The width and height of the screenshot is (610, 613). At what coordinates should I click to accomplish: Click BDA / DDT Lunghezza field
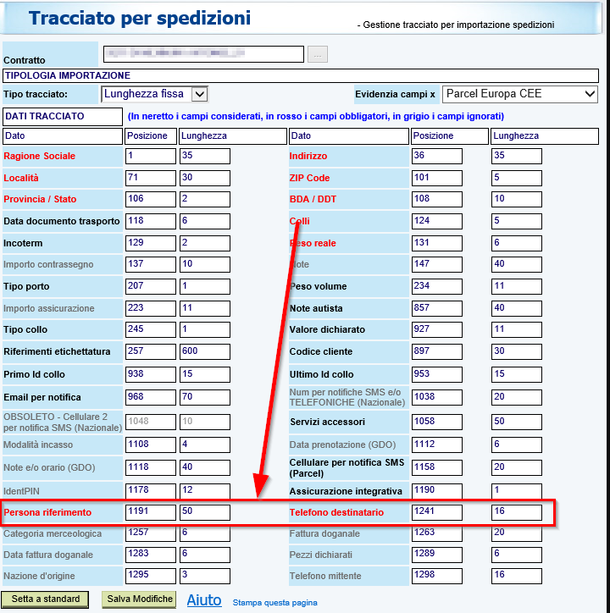[x=517, y=199]
